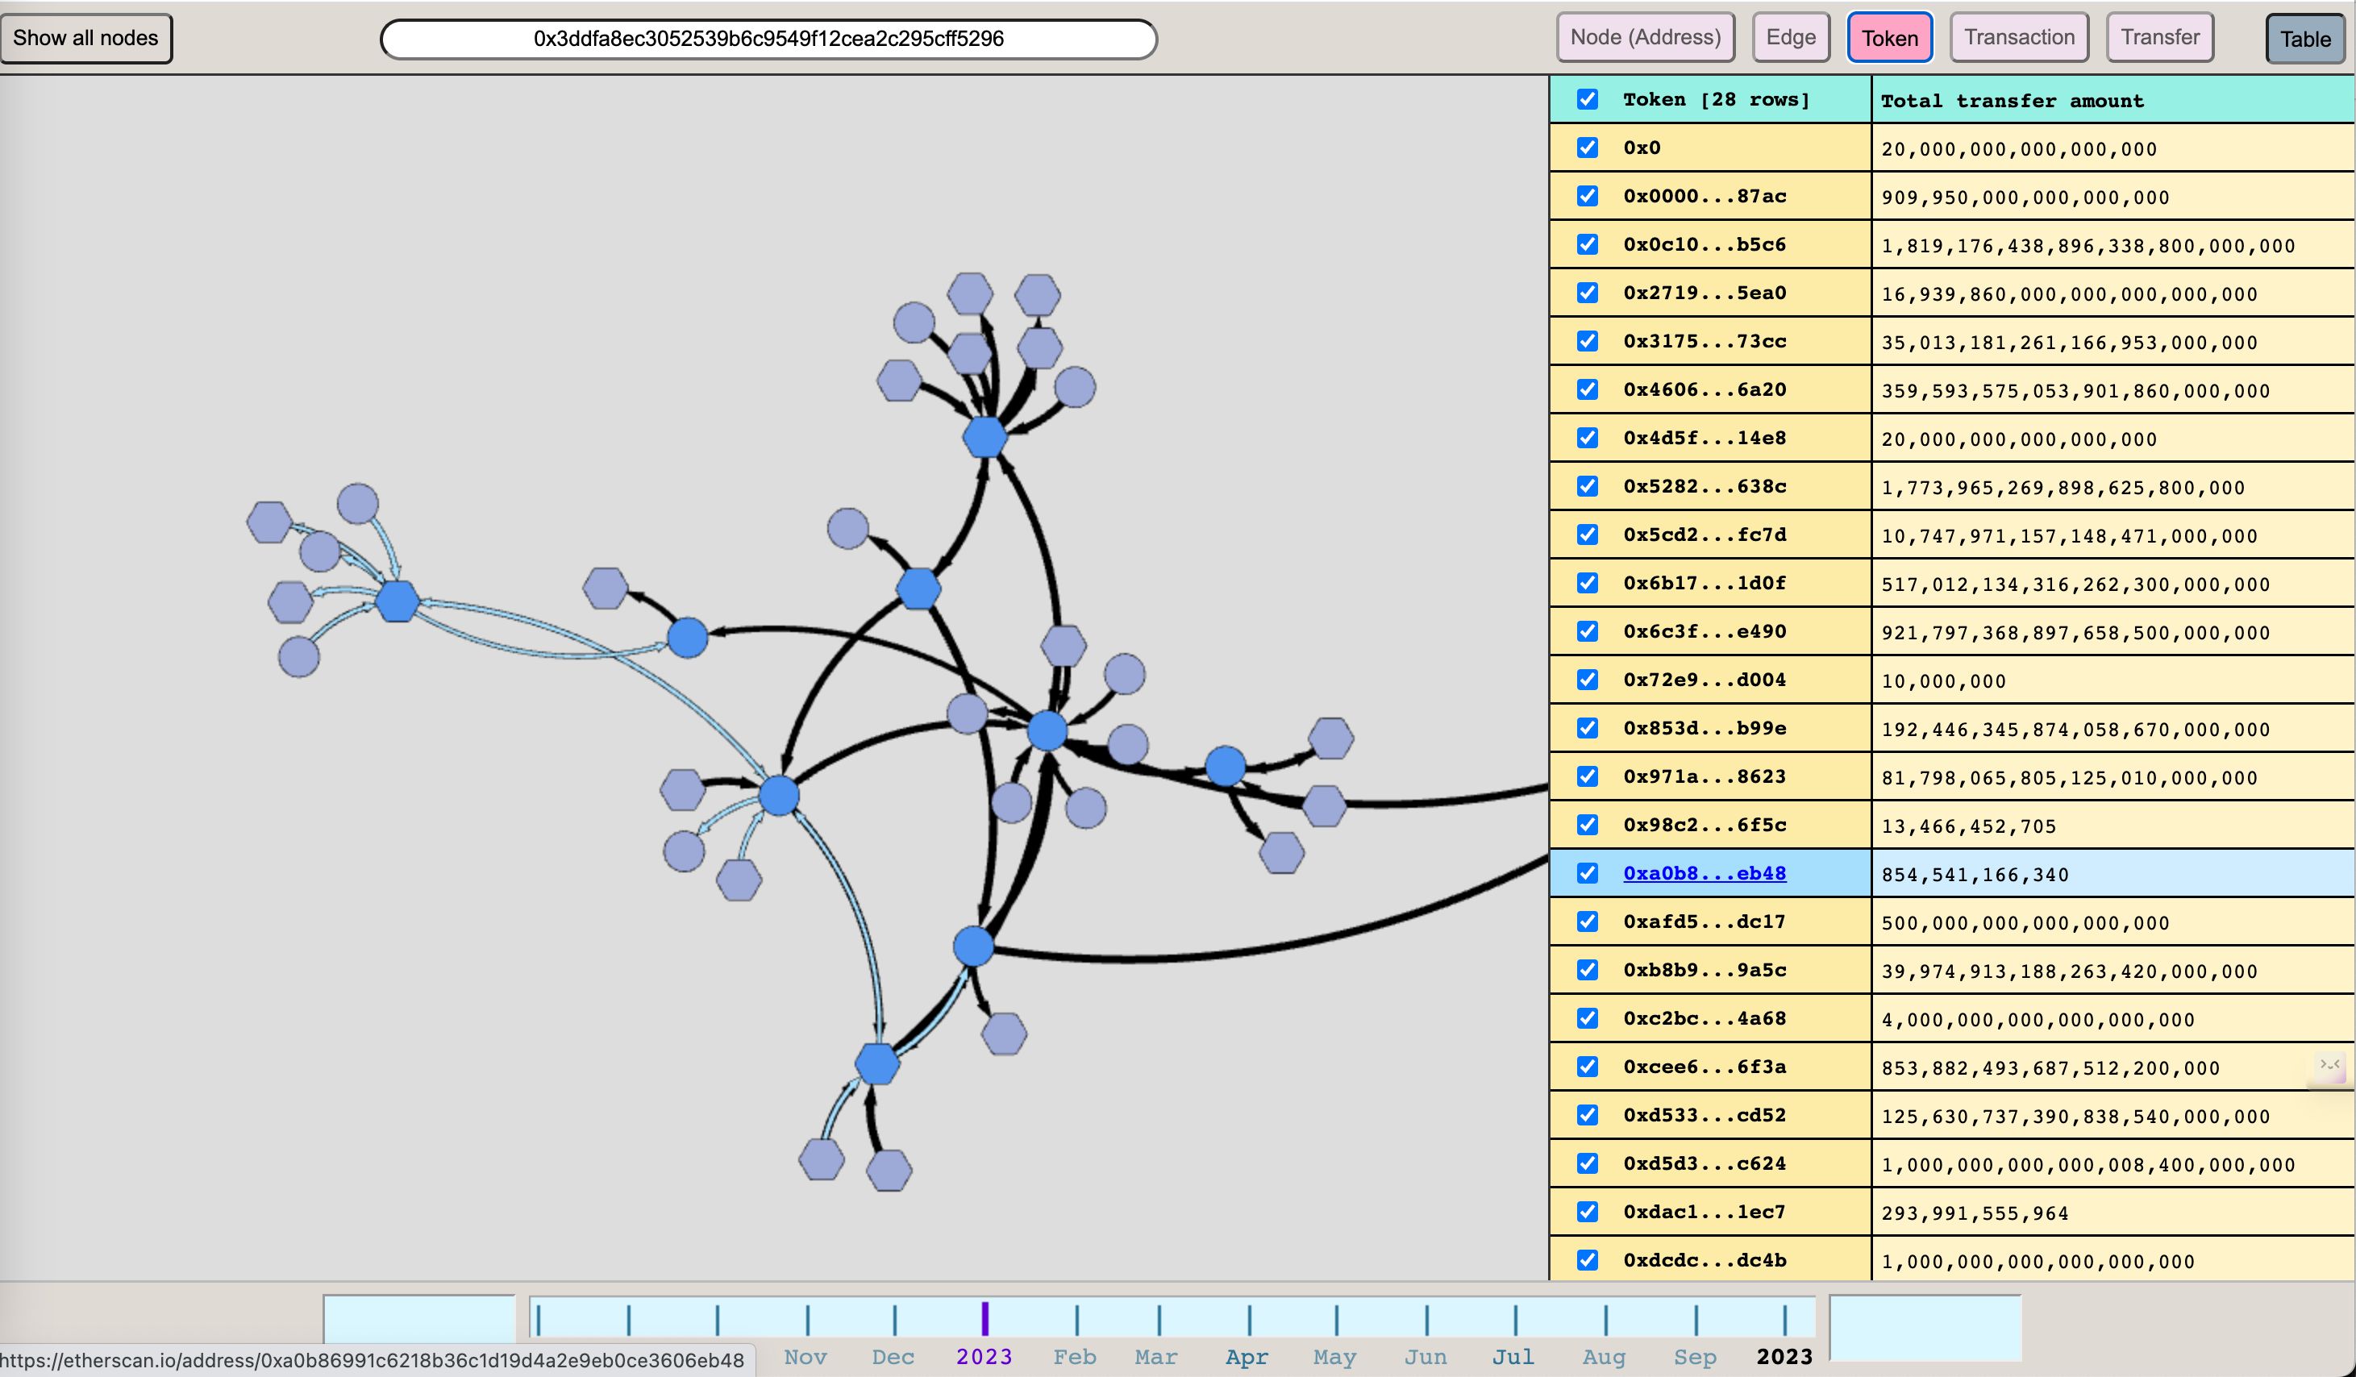Toggle the Table view button
This screenshot has width=2356, height=1377.
pos(2304,40)
